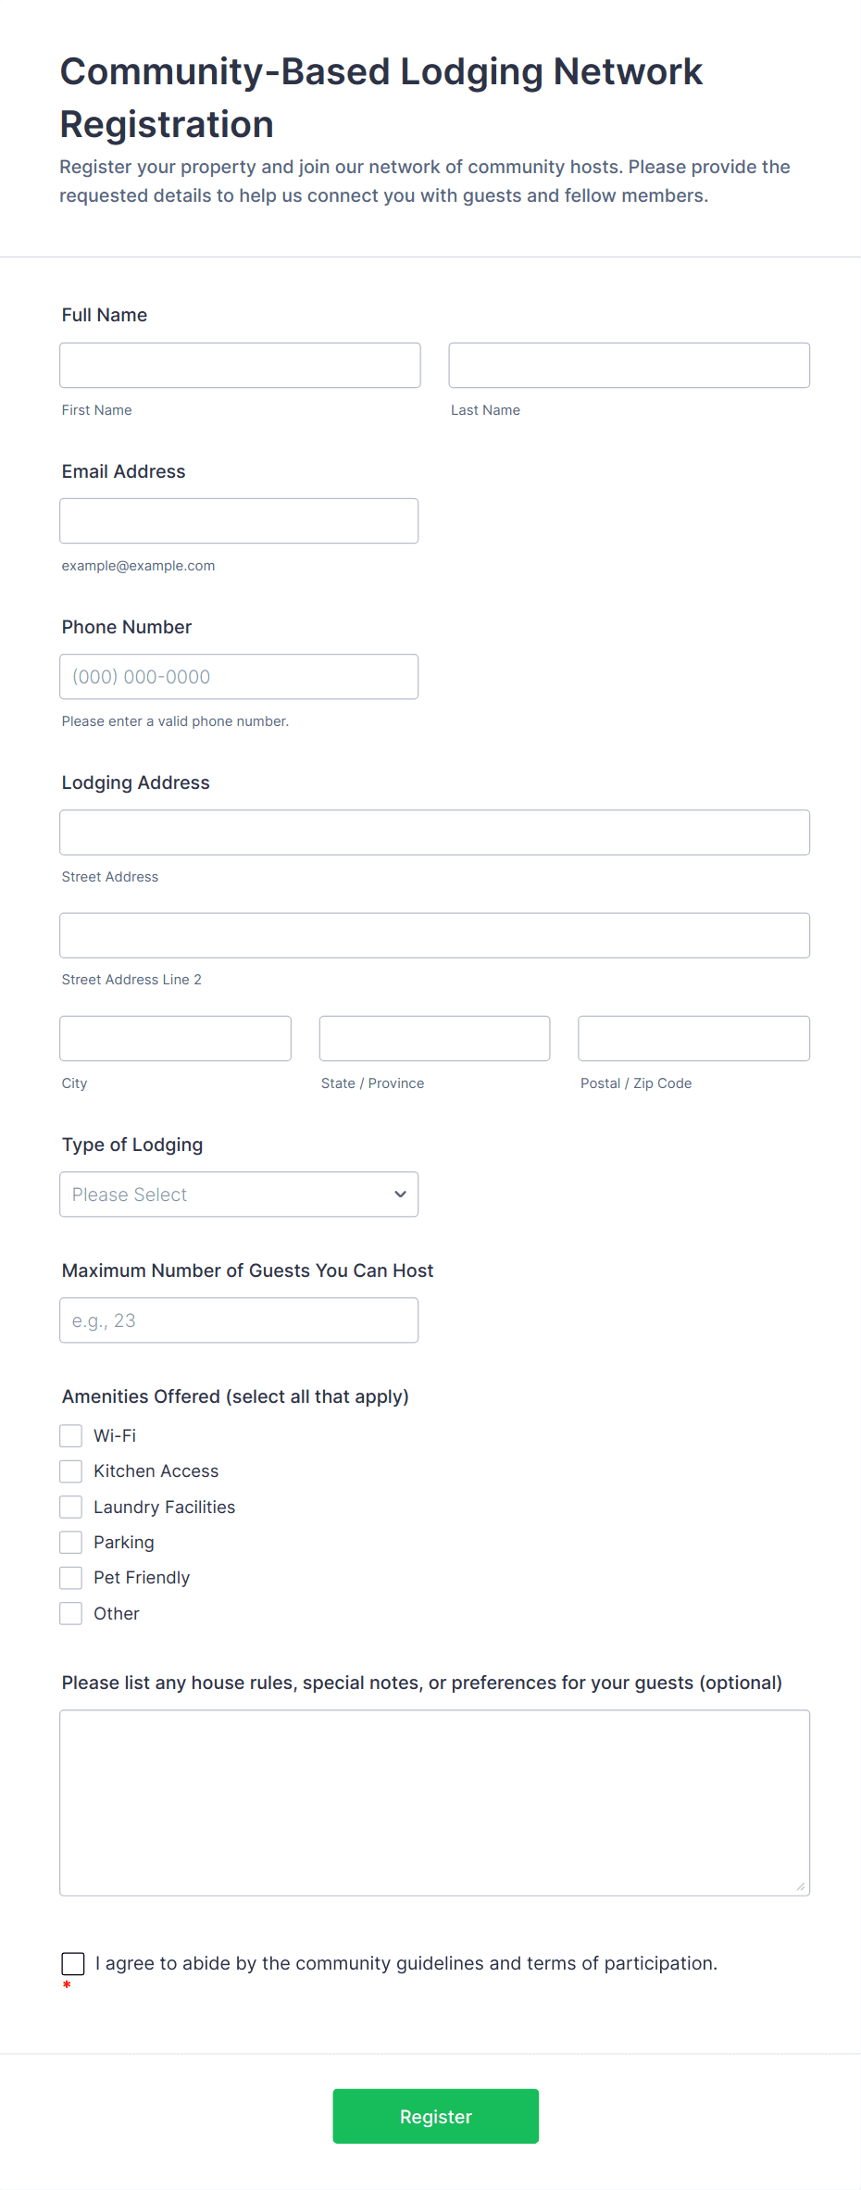861x2190 pixels.
Task: Focus the Email Address text box
Action: pos(239,520)
